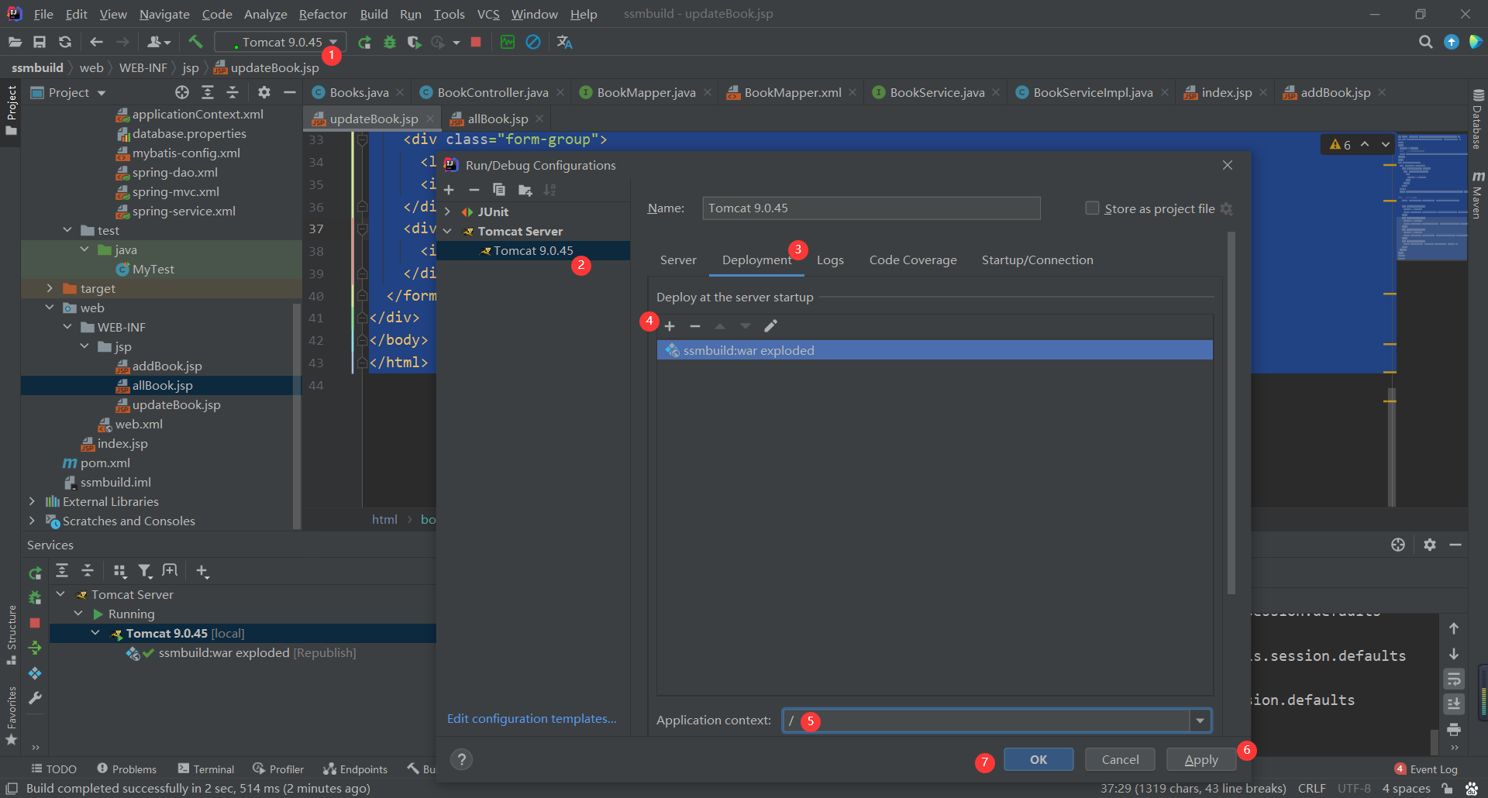Stop the Tomcat service in Services panel

coord(35,623)
